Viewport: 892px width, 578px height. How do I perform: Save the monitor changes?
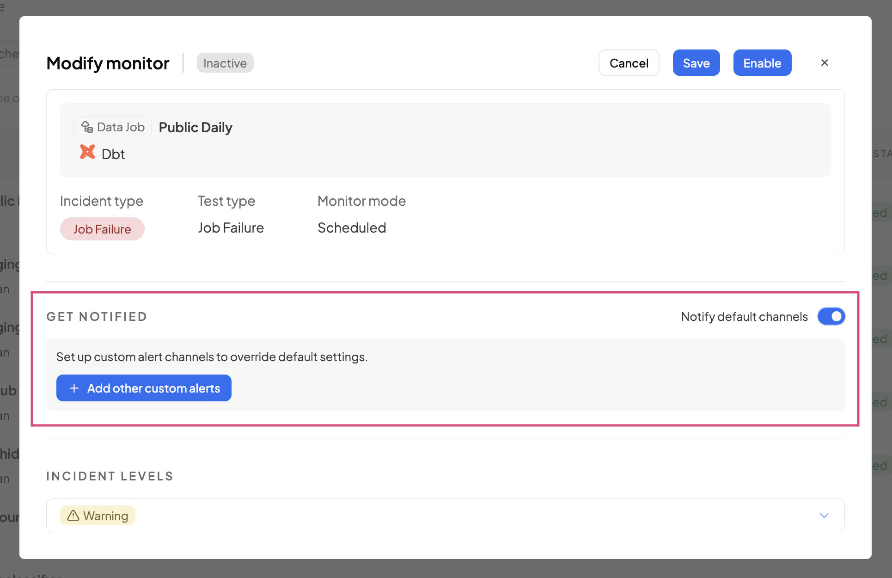tap(696, 63)
